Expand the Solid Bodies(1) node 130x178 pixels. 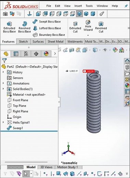point(3,89)
